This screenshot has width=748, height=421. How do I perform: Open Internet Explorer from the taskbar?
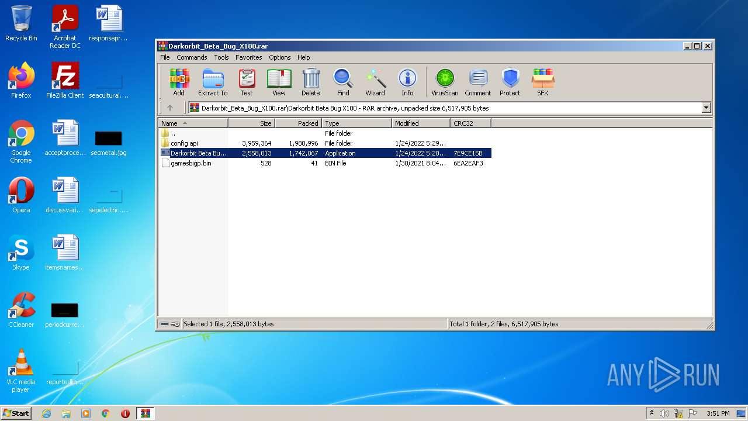tap(46, 413)
